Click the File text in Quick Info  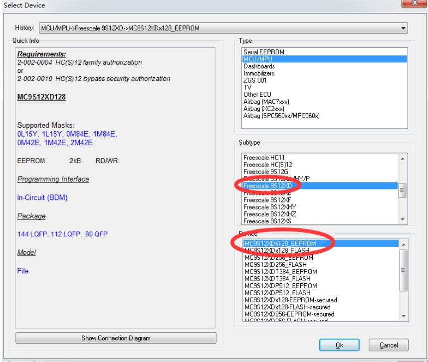click(x=23, y=271)
